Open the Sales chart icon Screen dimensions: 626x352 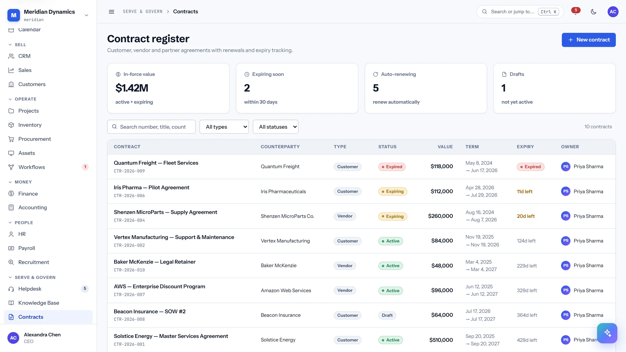click(11, 70)
